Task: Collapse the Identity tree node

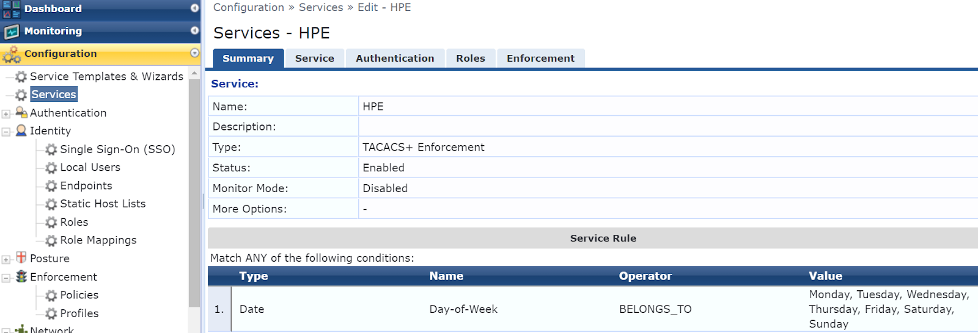Action: point(6,132)
